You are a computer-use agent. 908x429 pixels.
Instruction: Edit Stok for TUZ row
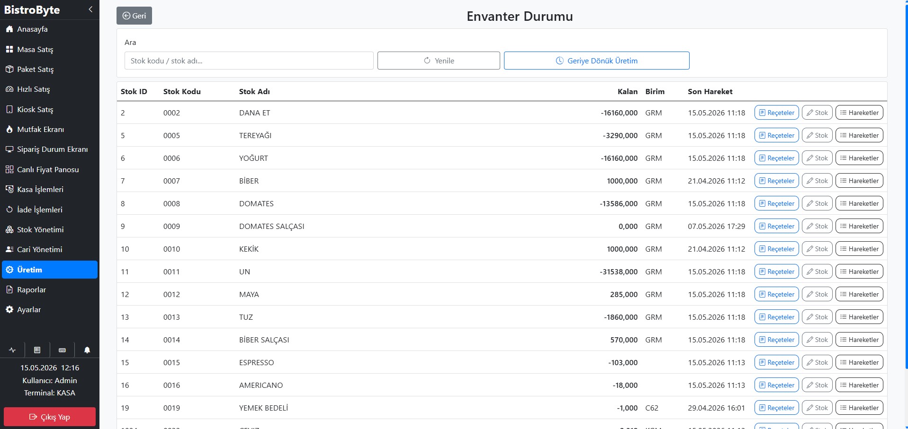[x=817, y=317]
